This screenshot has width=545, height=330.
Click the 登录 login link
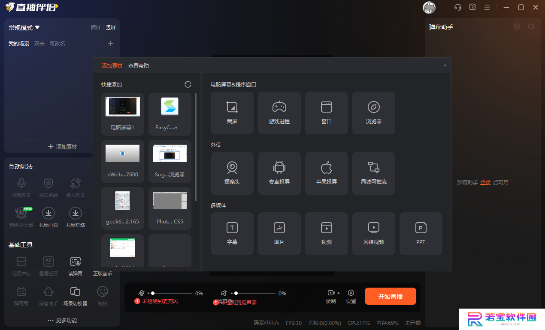tap(485, 182)
